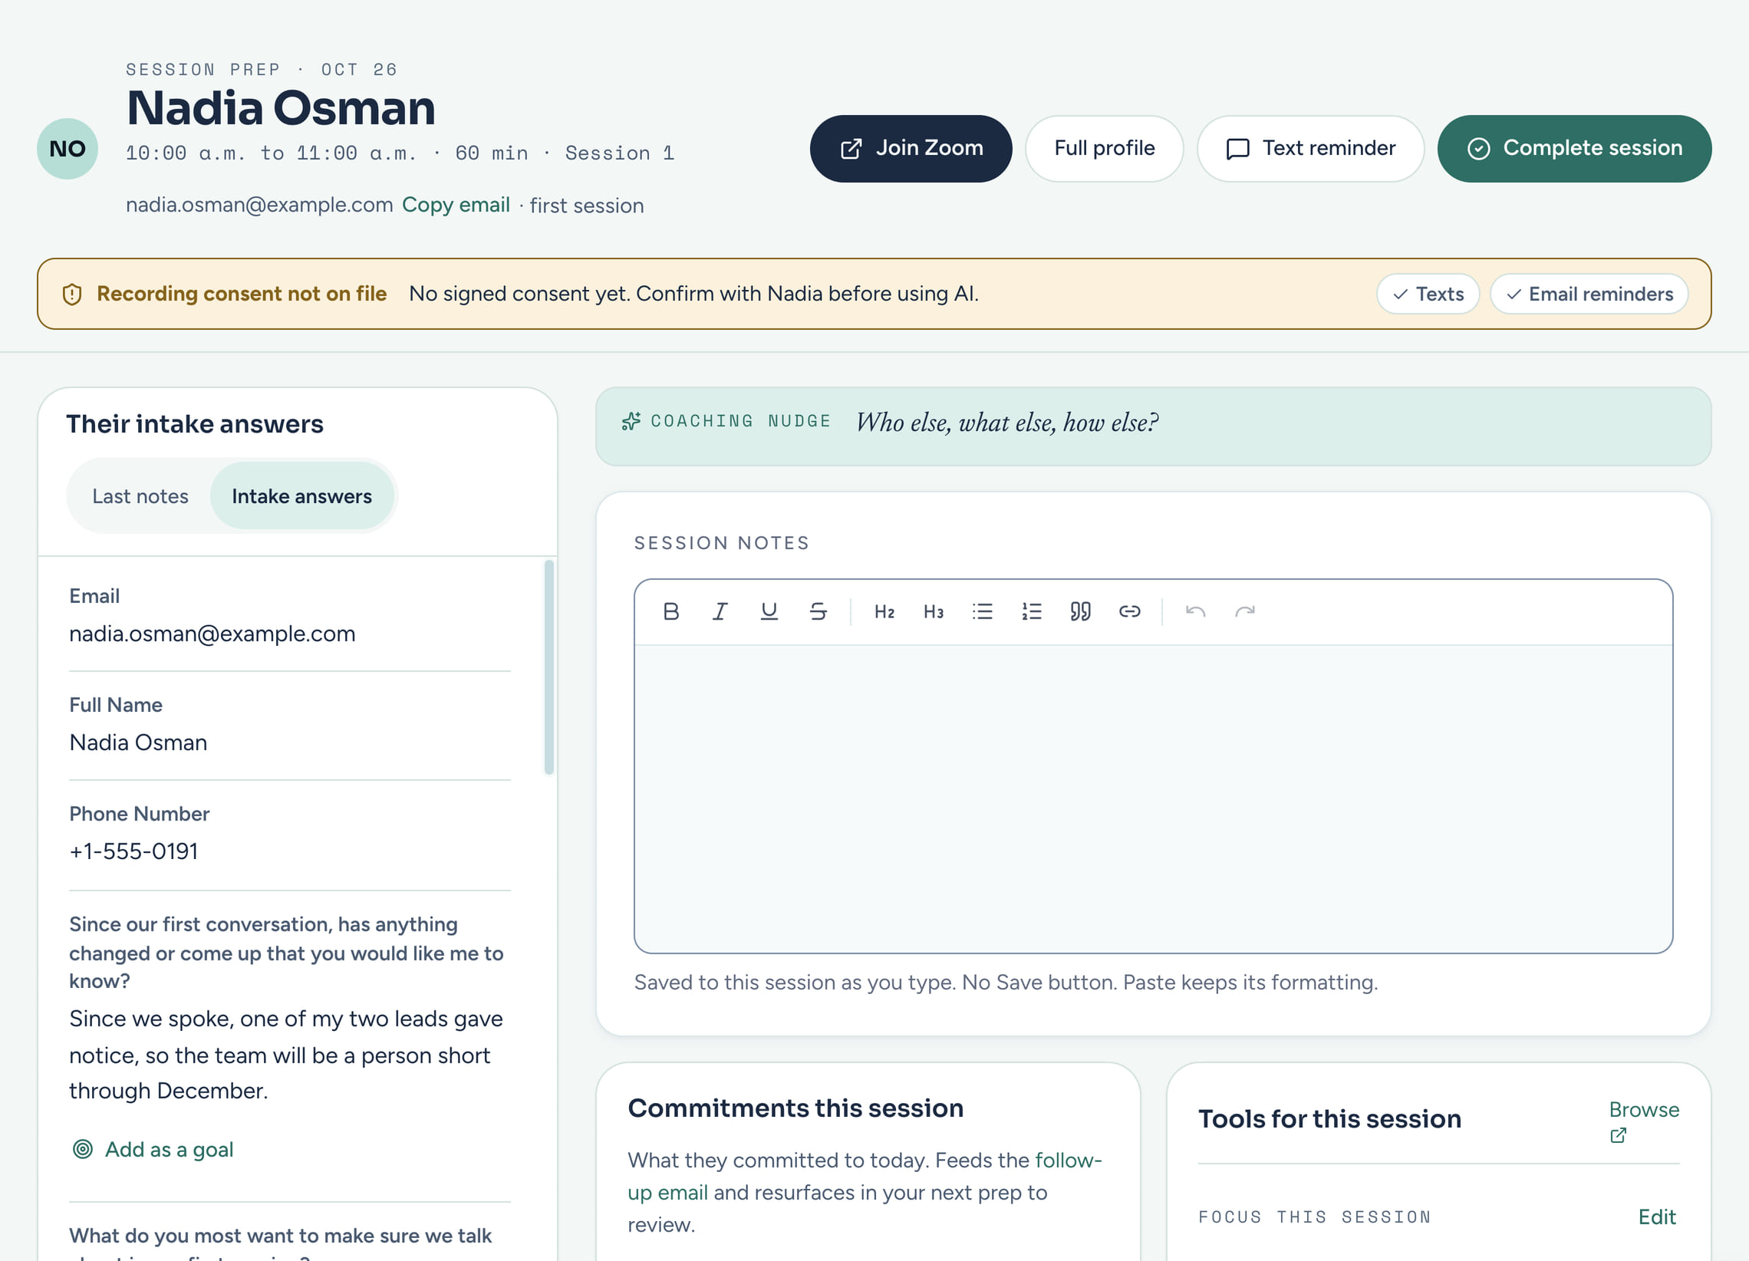This screenshot has height=1261, width=1749.
Task: Send a Text reminder
Action: point(1310,149)
